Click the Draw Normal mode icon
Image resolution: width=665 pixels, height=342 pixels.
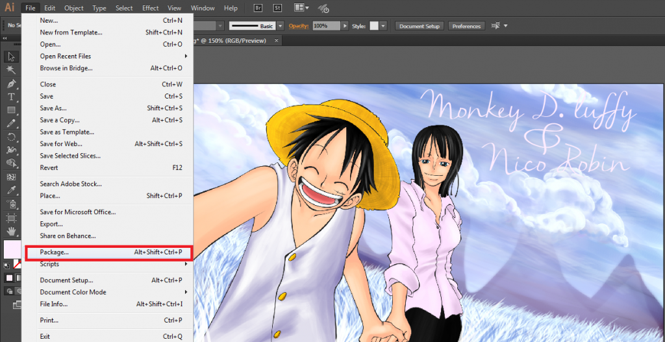[x=9, y=291]
